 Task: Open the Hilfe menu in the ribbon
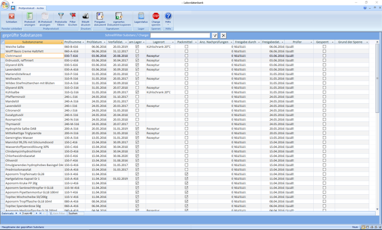(168, 17)
